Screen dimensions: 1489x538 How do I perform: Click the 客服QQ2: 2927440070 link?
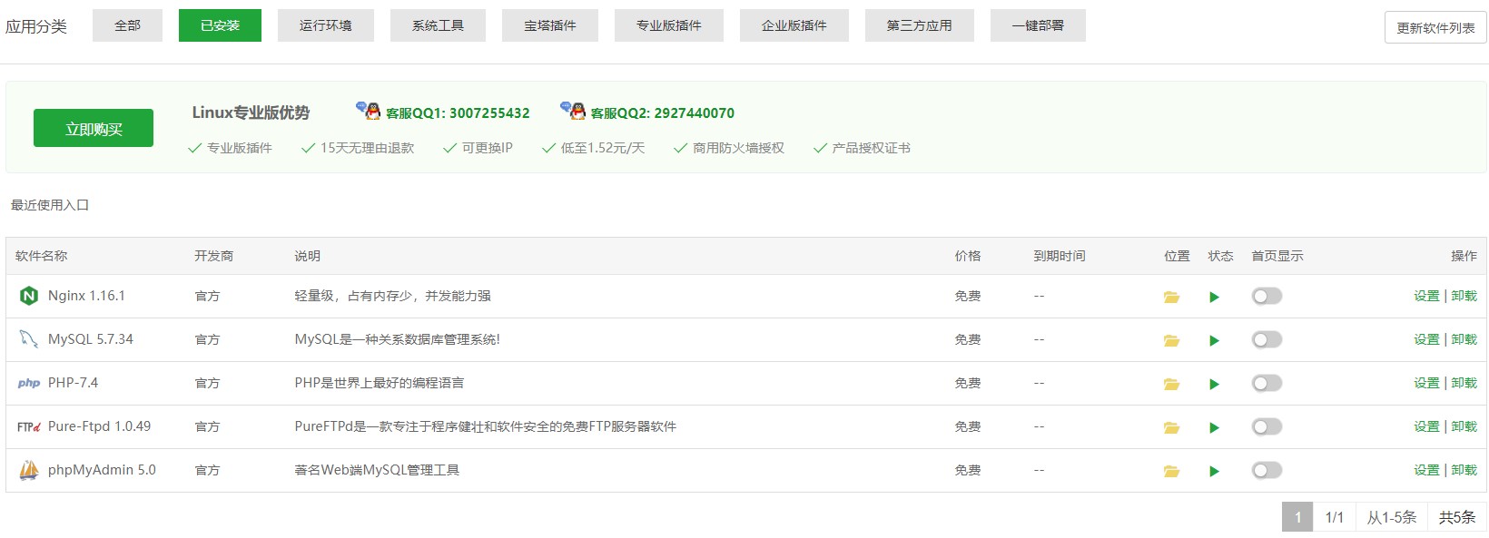pyautogui.click(x=663, y=113)
